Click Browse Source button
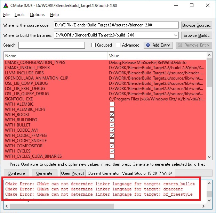216x213 pixels. coord(197,25)
